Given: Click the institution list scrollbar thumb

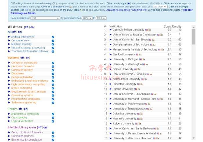Looking at the screenshot, I should point(193,37).
